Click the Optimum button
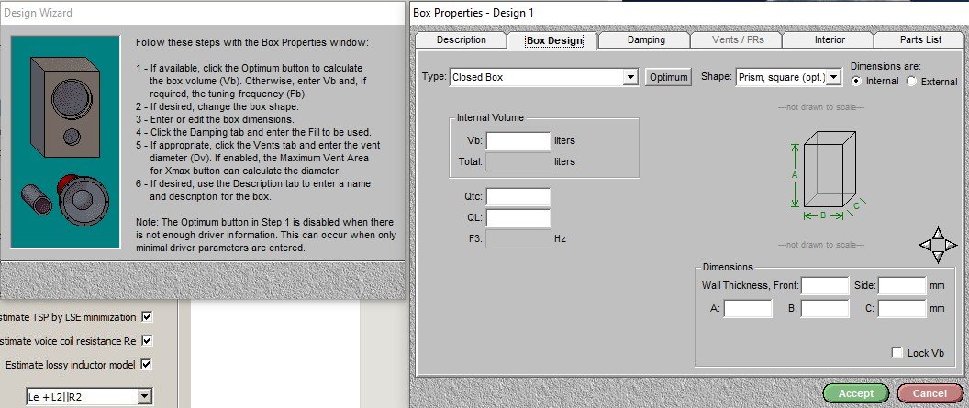Image resolution: width=969 pixels, height=408 pixels. (x=669, y=77)
